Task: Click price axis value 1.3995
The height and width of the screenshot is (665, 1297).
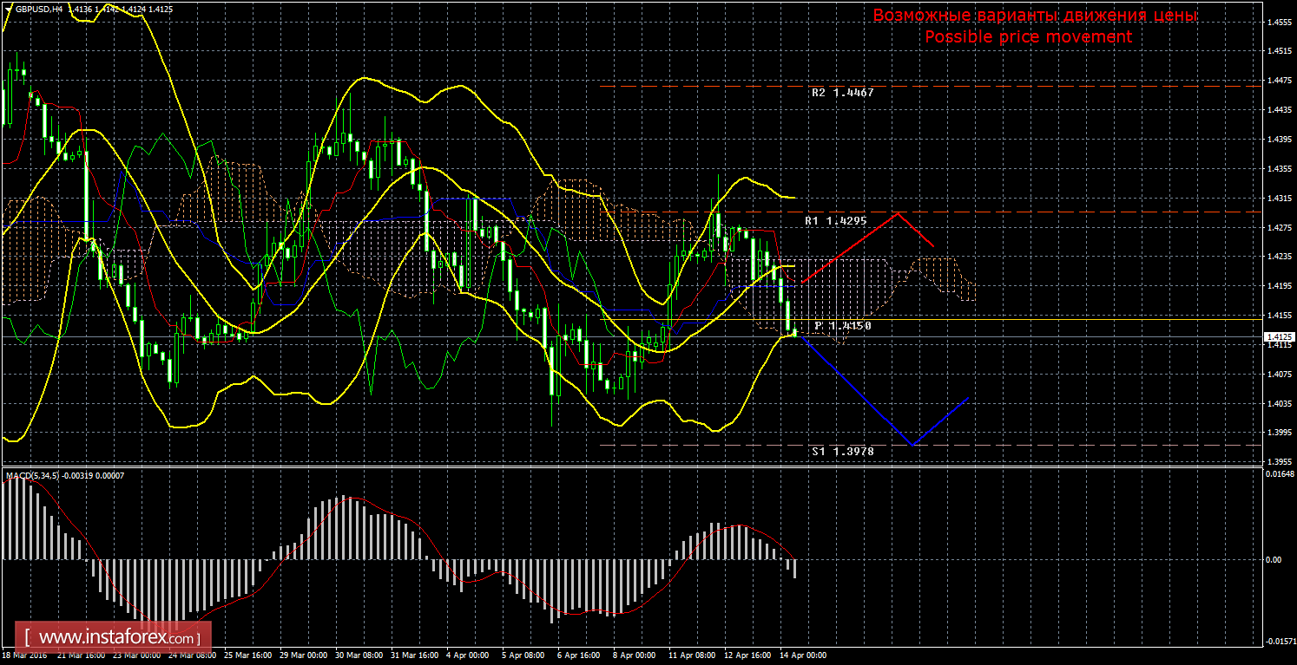Action: [x=1279, y=433]
